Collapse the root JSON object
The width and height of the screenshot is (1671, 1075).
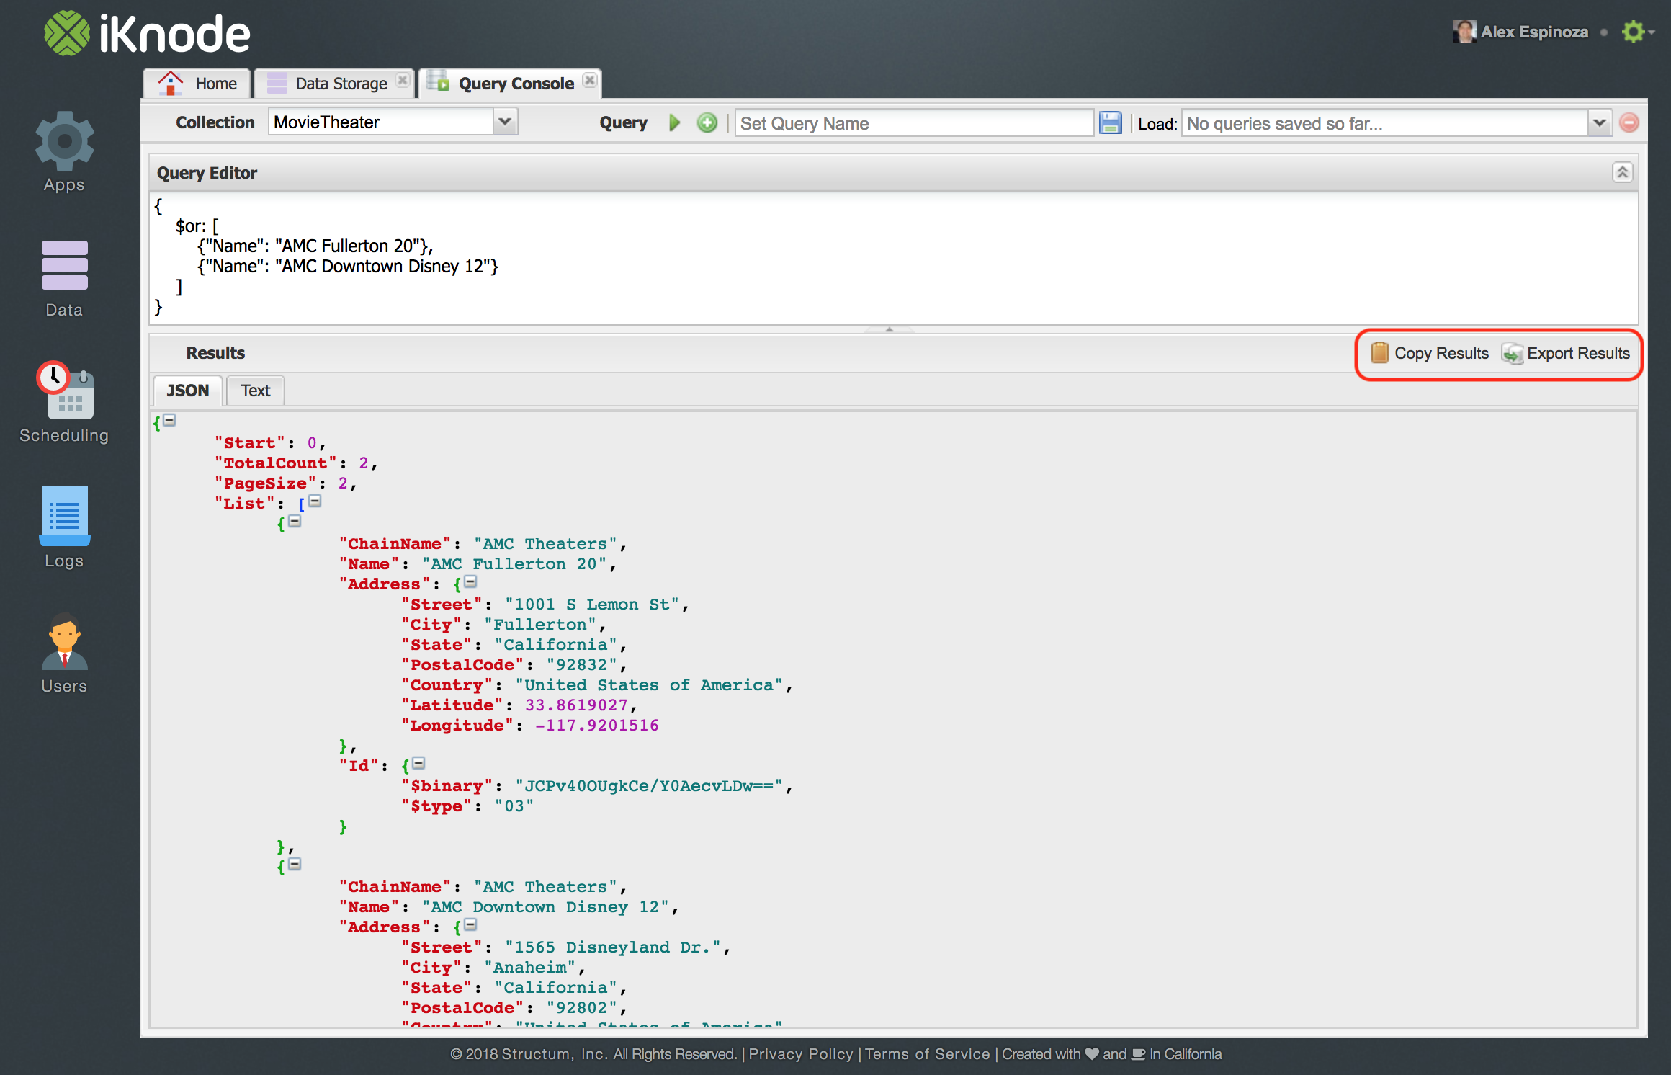(x=169, y=420)
